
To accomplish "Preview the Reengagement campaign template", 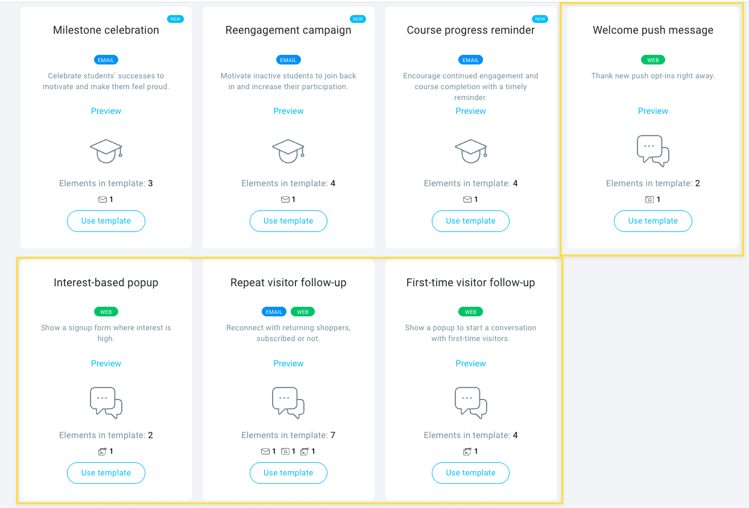I will click(x=288, y=111).
